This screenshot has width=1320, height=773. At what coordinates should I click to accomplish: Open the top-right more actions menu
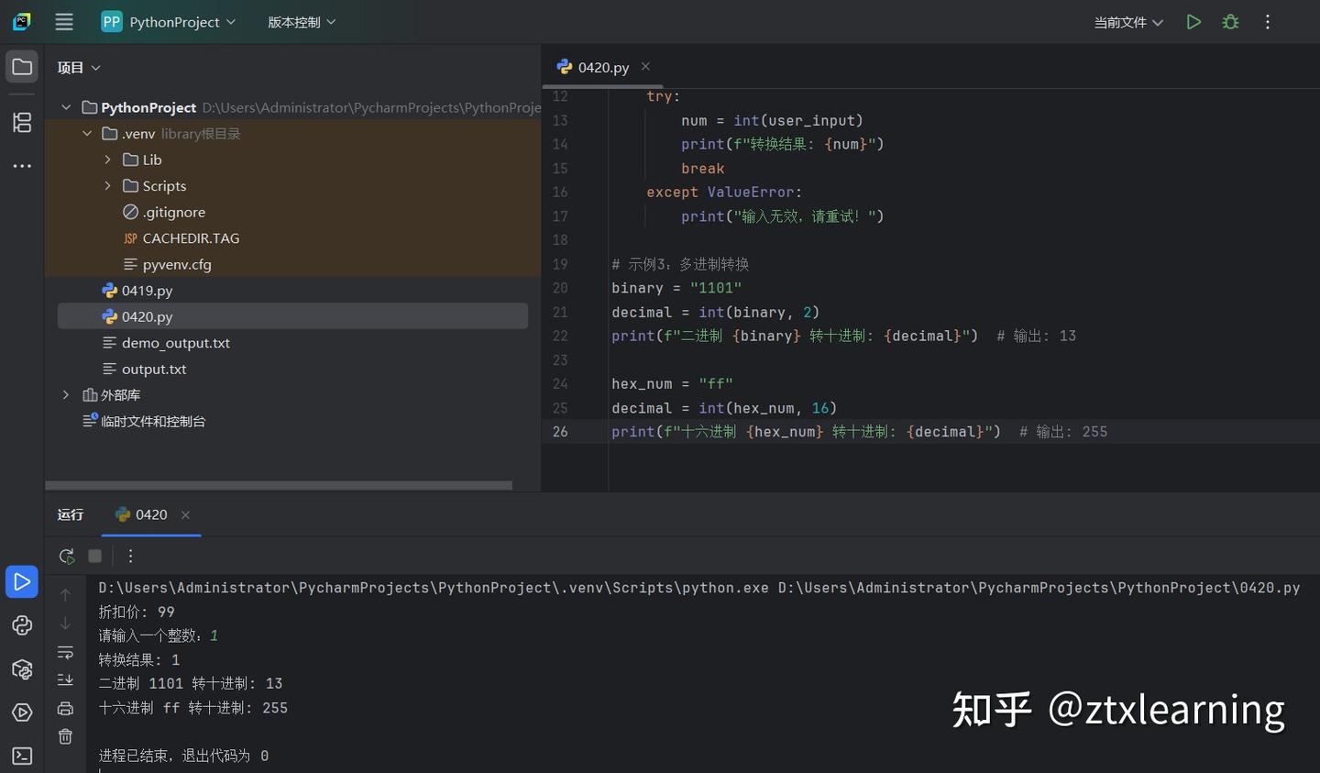(1268, 22)
